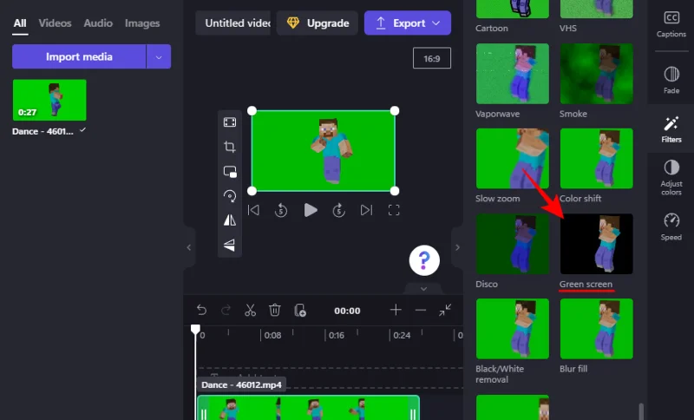Viewport: 694px width, 420px height.
Task: Select the fit-to-screen tool icon
Action: point(230,122)
